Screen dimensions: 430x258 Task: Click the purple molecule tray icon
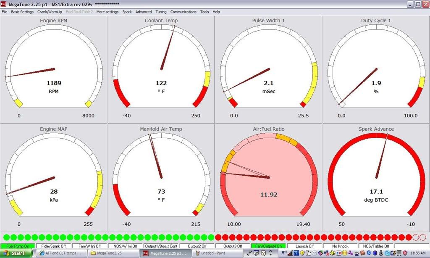351,253
